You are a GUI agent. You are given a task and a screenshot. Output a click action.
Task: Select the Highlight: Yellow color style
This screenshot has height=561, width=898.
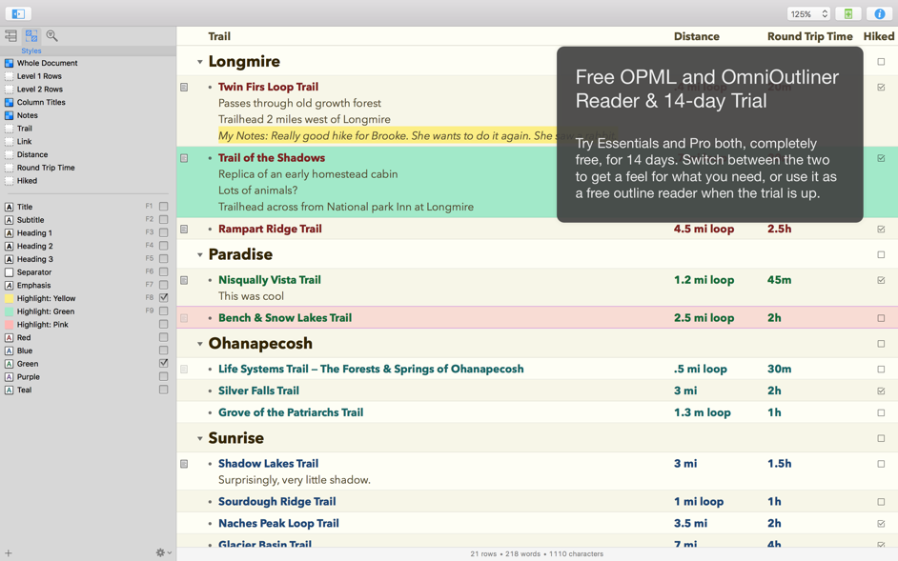tap(46, 298)
